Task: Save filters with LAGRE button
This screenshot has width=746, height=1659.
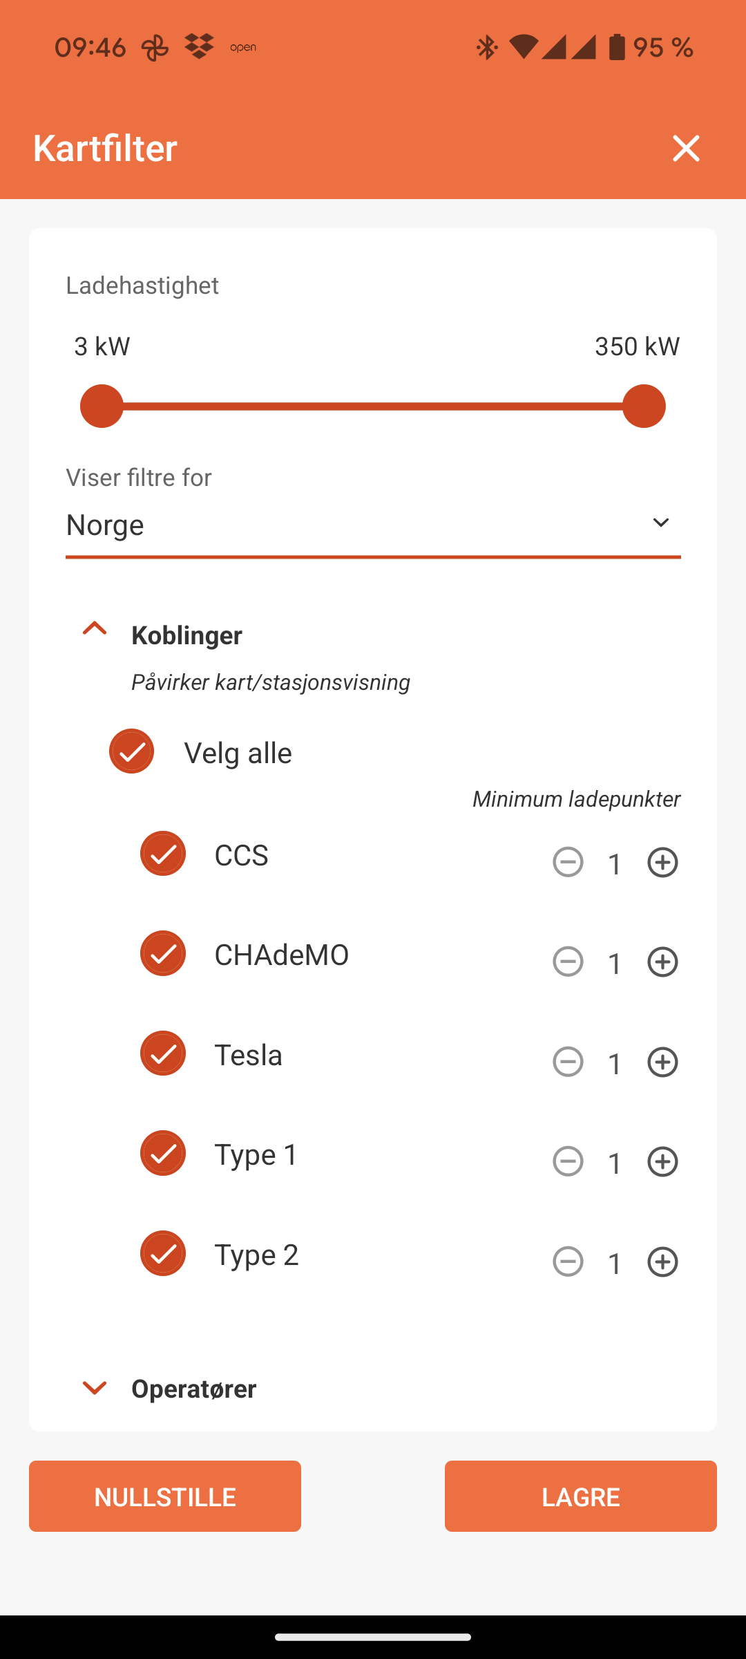Action: [x=580, y=1496]
